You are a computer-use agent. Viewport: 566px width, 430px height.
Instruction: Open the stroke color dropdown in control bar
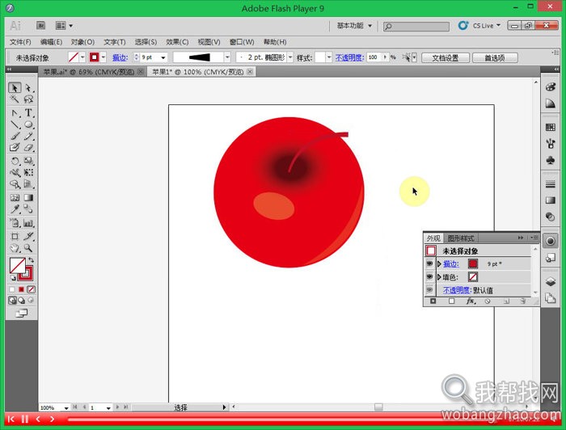pos(103,57)
